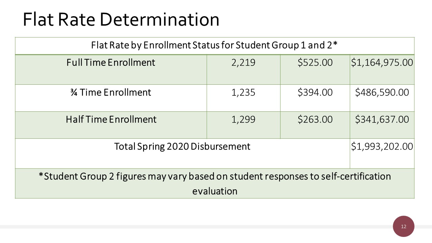Click the $486,590.00 amount cell

click(382, 92)
